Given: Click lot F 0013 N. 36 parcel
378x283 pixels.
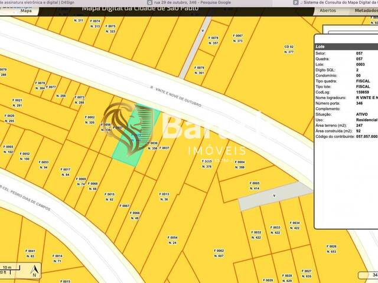Looking at the screenshot, I should 164,196.
